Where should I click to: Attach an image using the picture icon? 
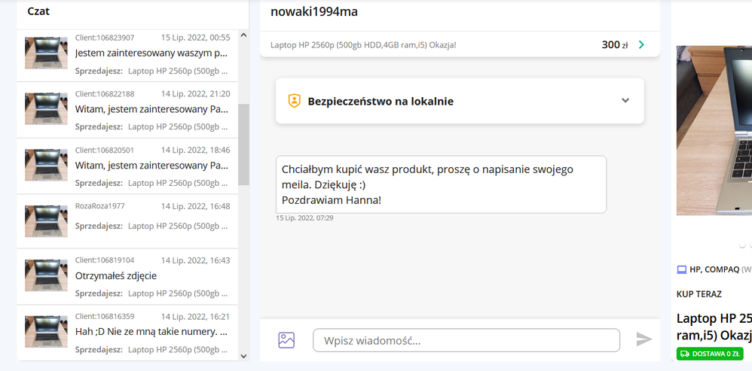point(286,340)
